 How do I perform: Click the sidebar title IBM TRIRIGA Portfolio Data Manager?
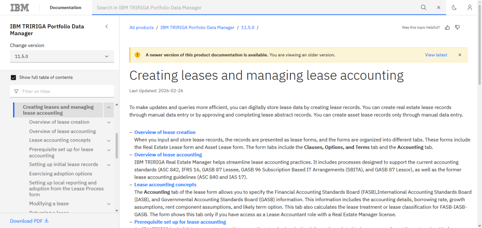coord(47,30)
